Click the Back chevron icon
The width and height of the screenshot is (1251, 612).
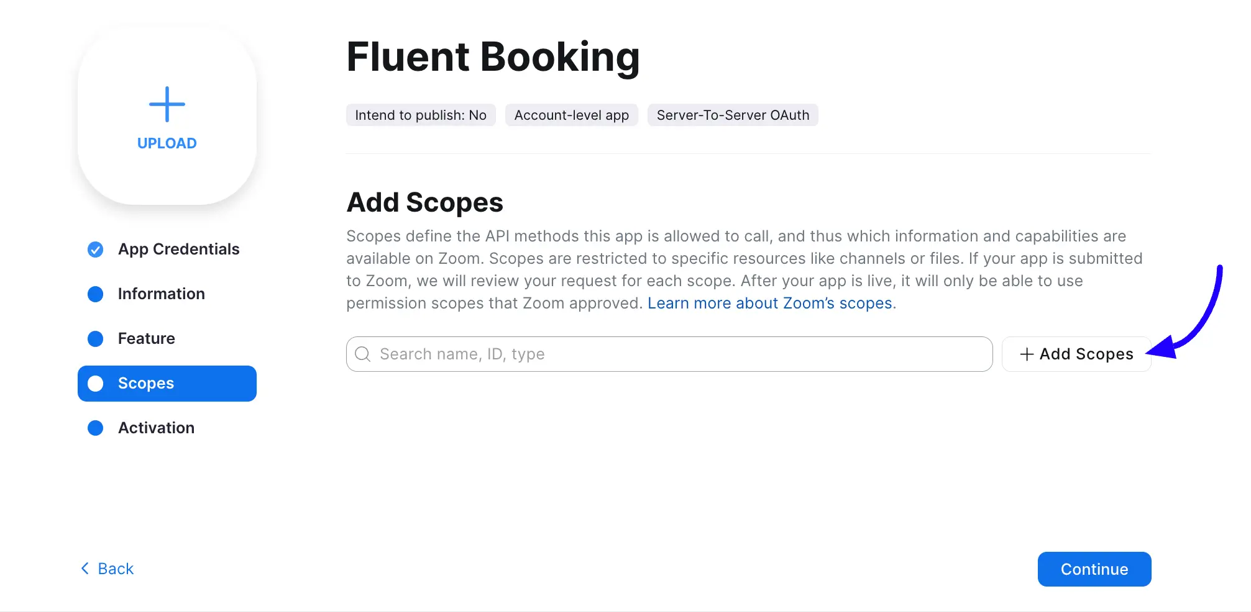pos(85,569)
